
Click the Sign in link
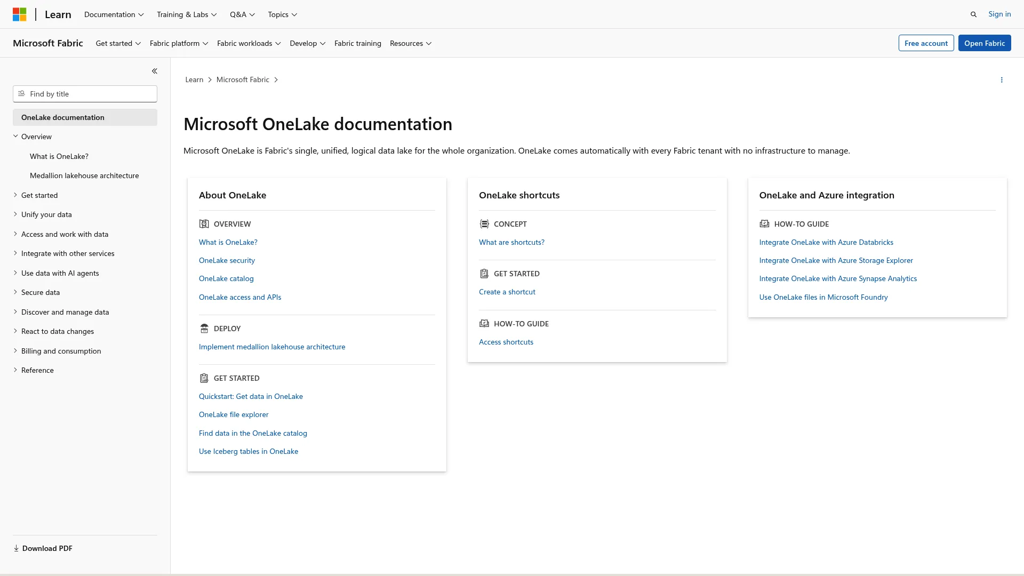tap(999, 14)
